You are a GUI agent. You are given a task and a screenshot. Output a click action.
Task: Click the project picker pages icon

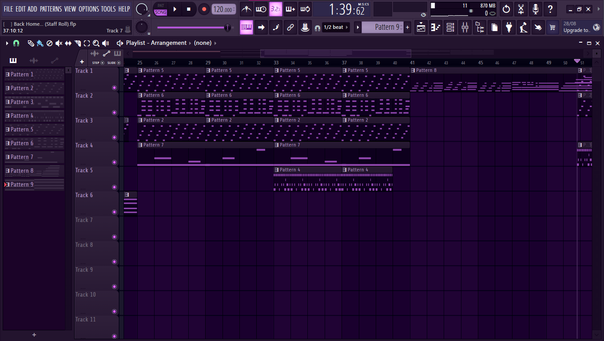(x=494, y=28)
